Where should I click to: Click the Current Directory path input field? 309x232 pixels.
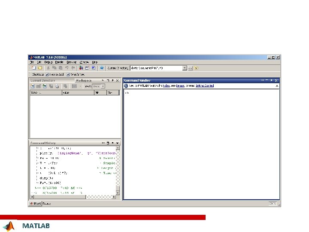(156, 68)
